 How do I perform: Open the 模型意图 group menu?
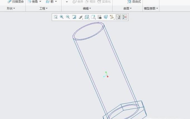(151, 9)
